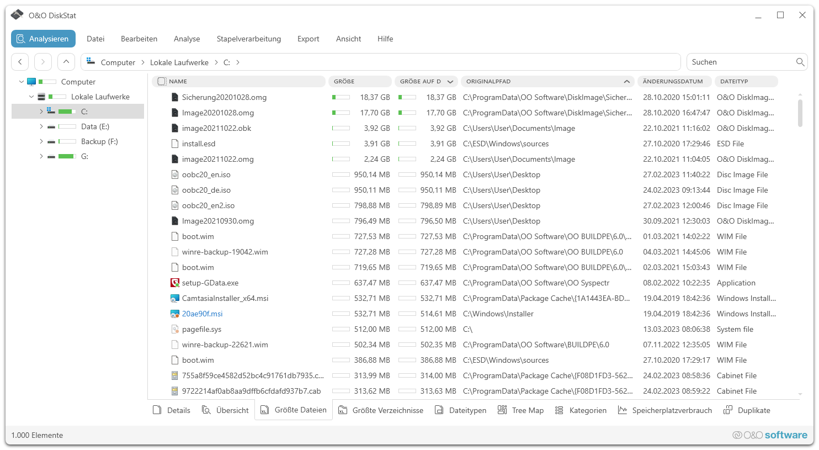The image size is (819, 450).
Task: Open the Hilfe menu
Action: (385, 39)
